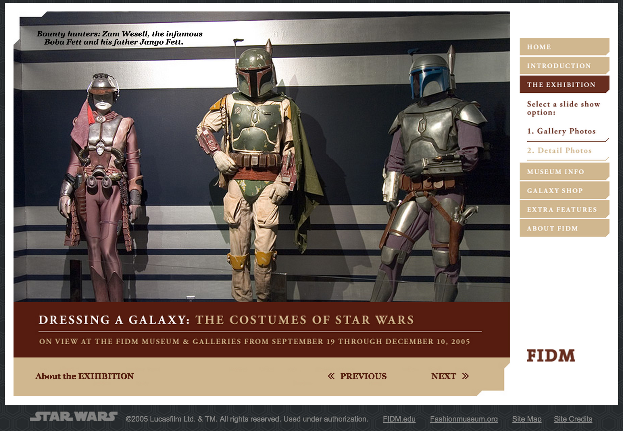The height and width of the screenshot is (431, 623).
Task: Advance to the NEXT slide
Action: click(444, 376)
